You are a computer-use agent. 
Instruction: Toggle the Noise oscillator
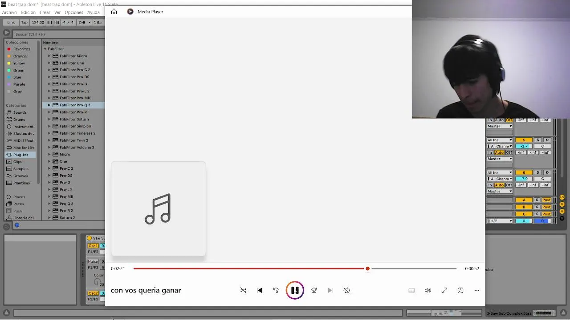(x=93, y=261)
